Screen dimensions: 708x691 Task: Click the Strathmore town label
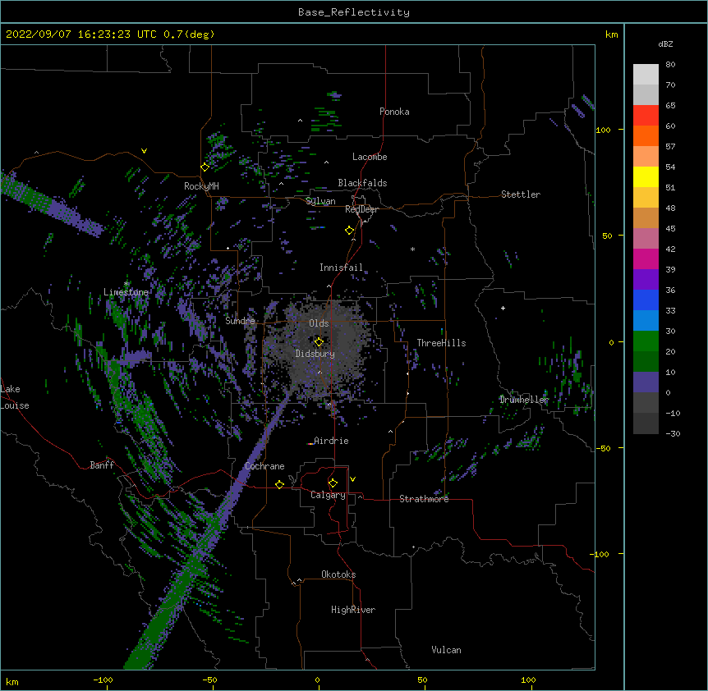(x=424, y=499)
